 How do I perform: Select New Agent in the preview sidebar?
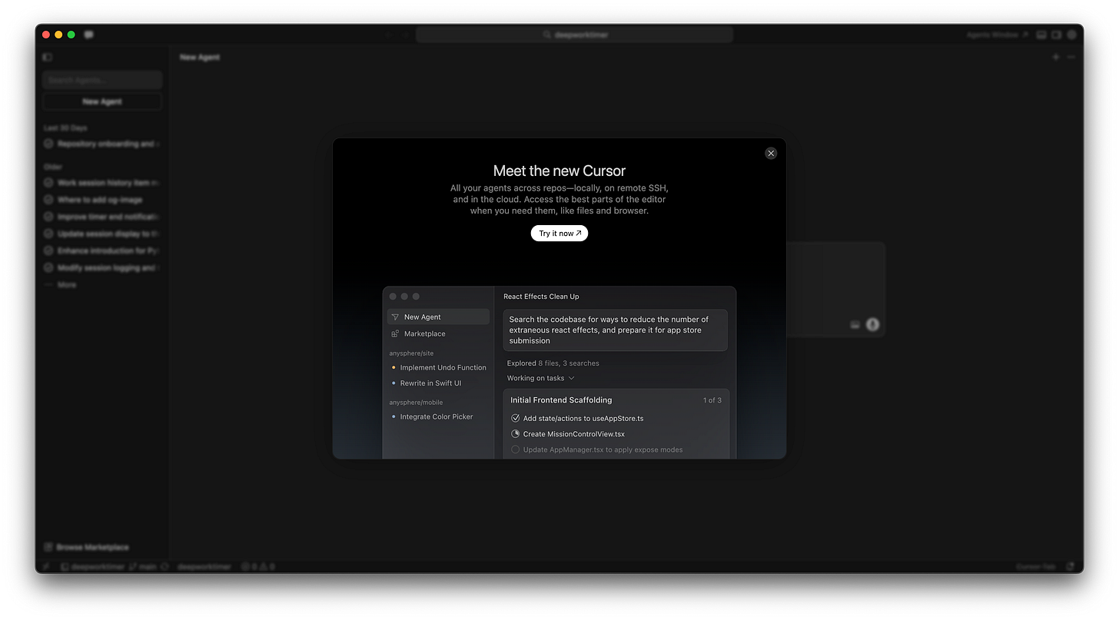[438, 317]
